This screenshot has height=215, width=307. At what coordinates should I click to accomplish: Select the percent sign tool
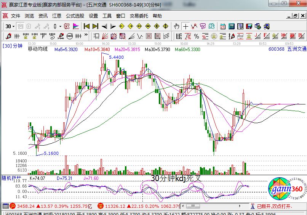click(x=197, y=36)
